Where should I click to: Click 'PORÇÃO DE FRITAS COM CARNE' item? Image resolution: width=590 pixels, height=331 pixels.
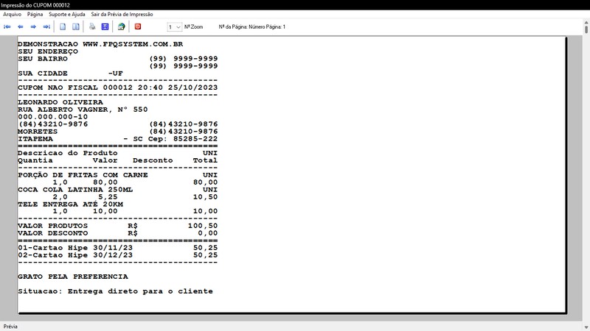[x=83, y=175]
